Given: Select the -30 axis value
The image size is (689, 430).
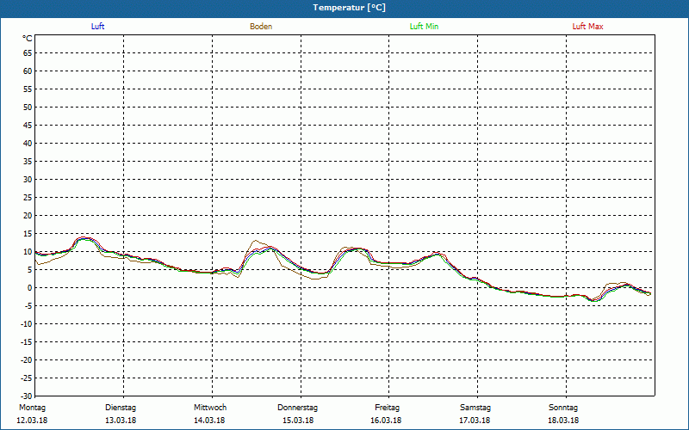Looking at the screenshot, I should click(x=26, y=396).
